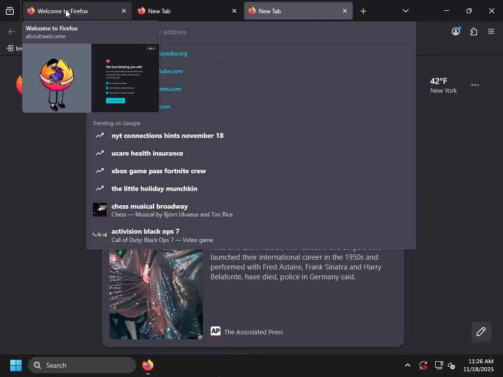Open the clock showing 11:26 AM
503x377 pixels.
(478, 365)
